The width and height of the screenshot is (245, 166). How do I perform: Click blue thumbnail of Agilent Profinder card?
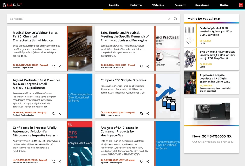pos(80,96)
